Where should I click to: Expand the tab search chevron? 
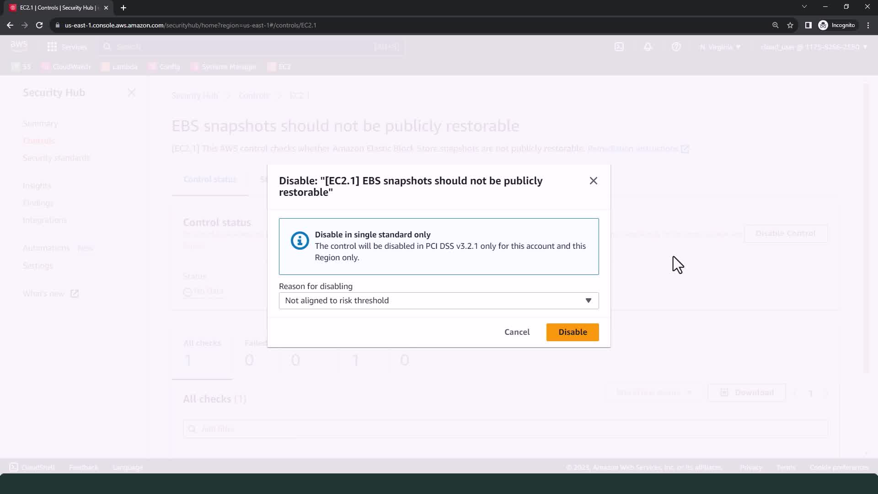pos(804,6)
